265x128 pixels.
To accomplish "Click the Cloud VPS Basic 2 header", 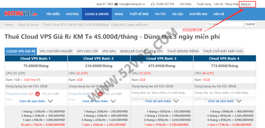I will pos(98,58).
